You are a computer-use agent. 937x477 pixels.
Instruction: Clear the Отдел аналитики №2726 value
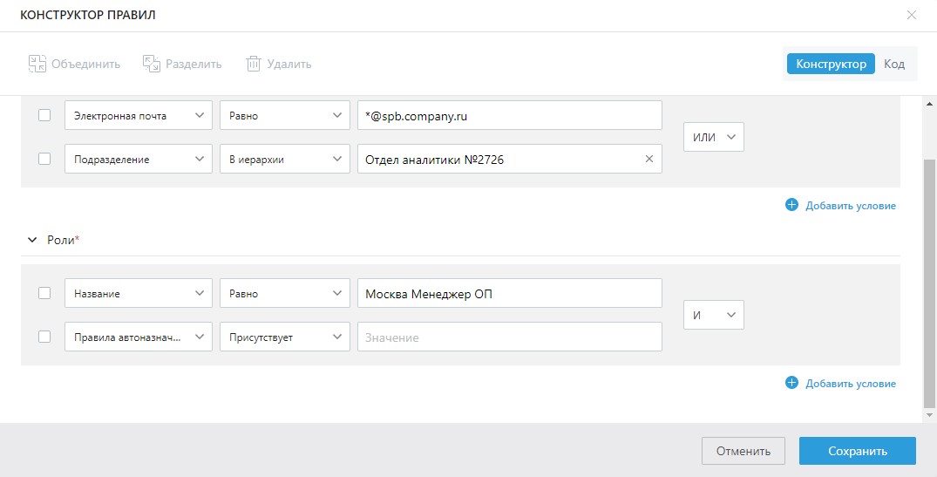point(648,160)
